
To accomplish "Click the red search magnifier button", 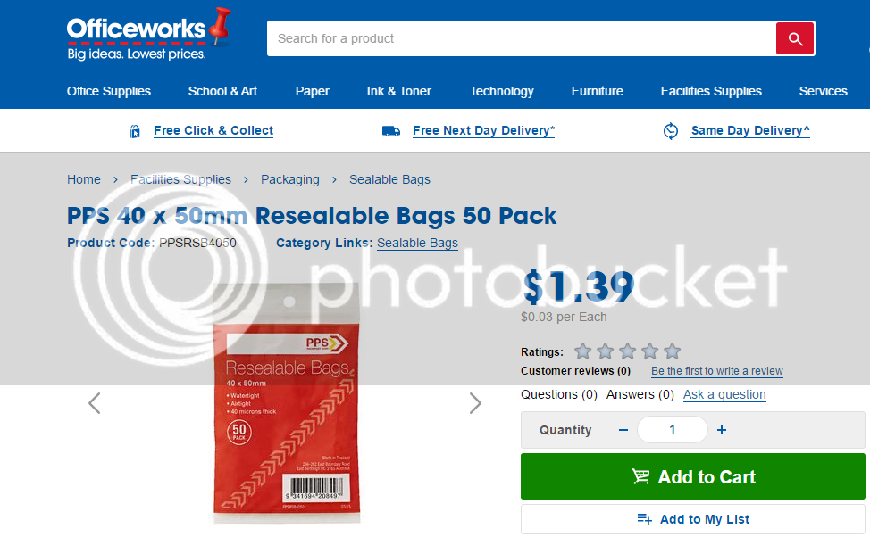I will (795, 38).
